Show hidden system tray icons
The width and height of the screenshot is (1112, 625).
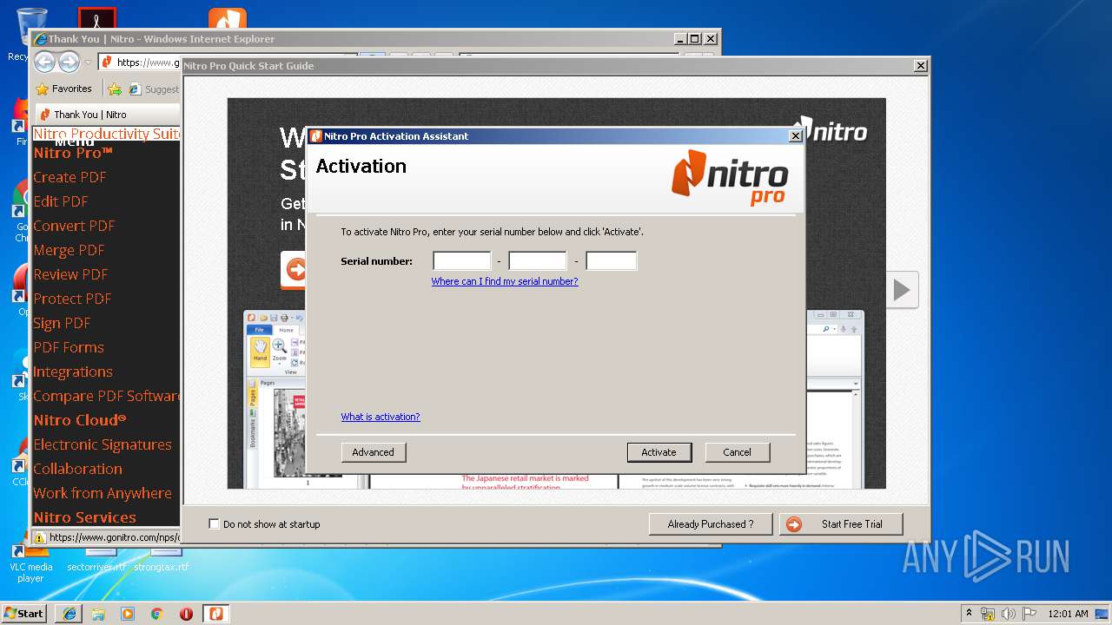(969, 613)
